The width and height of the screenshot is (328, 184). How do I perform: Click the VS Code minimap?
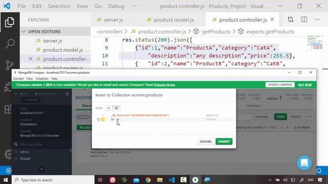(x=315, y=44)
